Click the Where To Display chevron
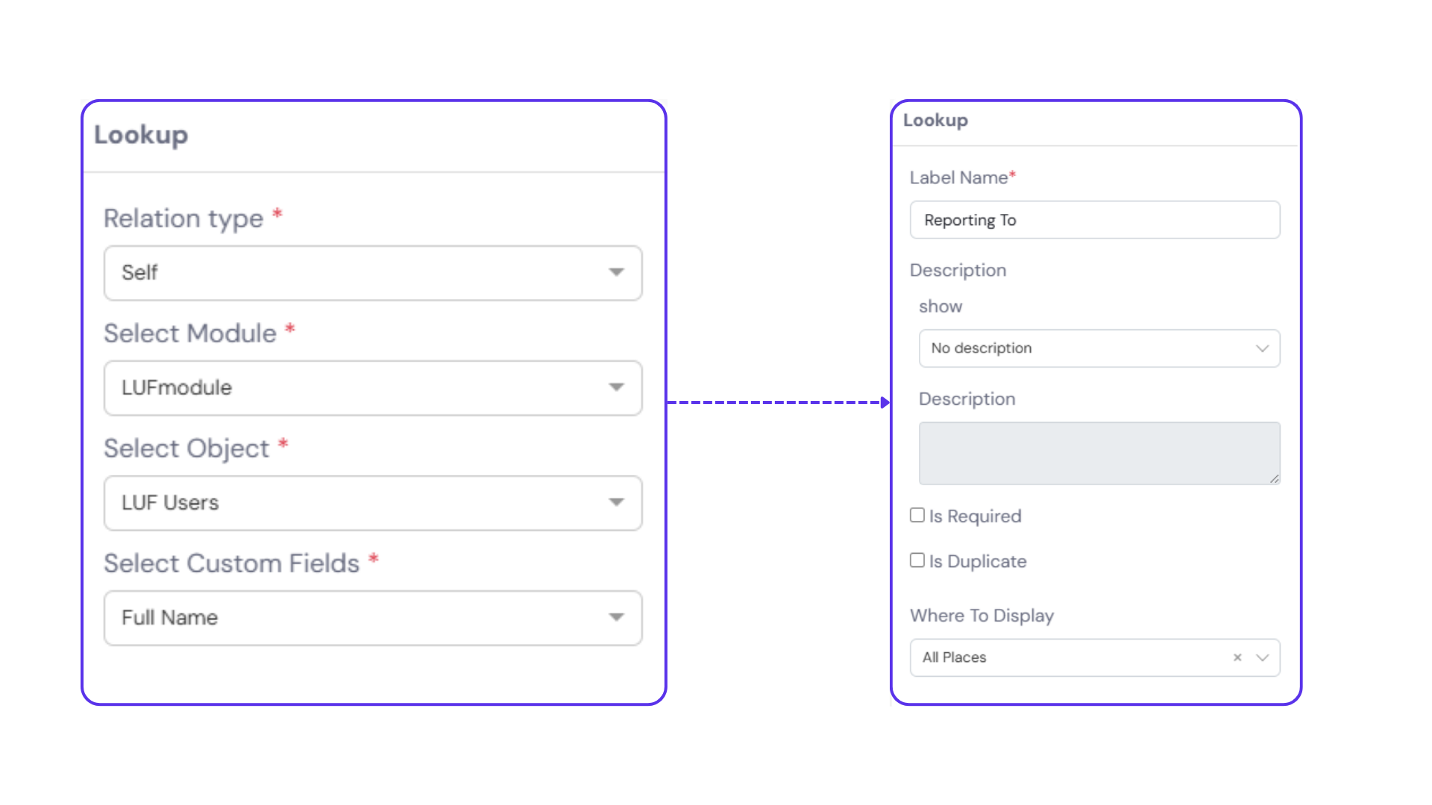1432x805 pixels. 1262,657
